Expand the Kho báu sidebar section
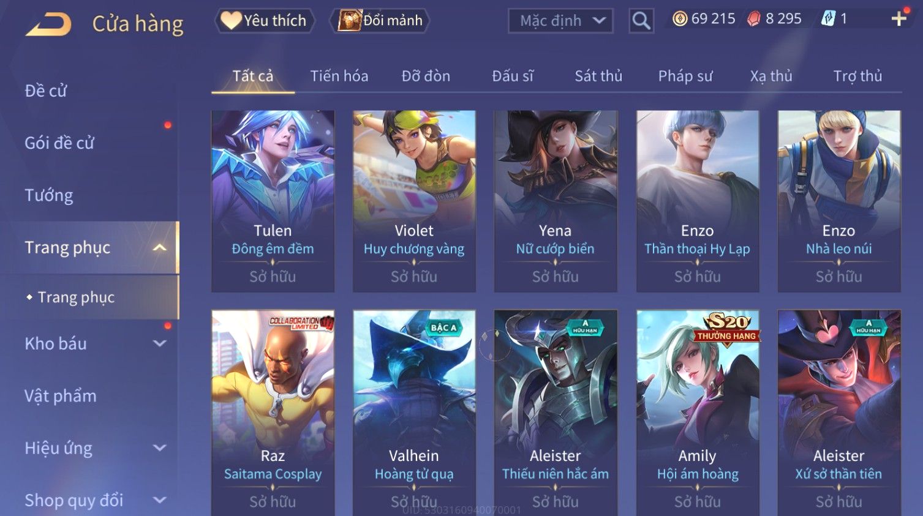 160,343
